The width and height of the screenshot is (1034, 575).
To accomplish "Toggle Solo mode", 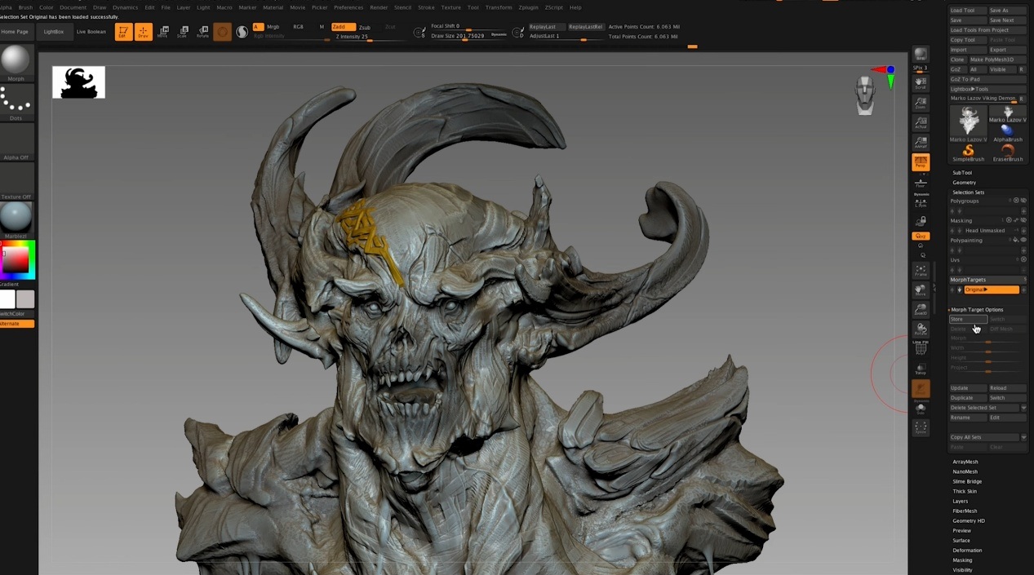I will tap(921, 408).
